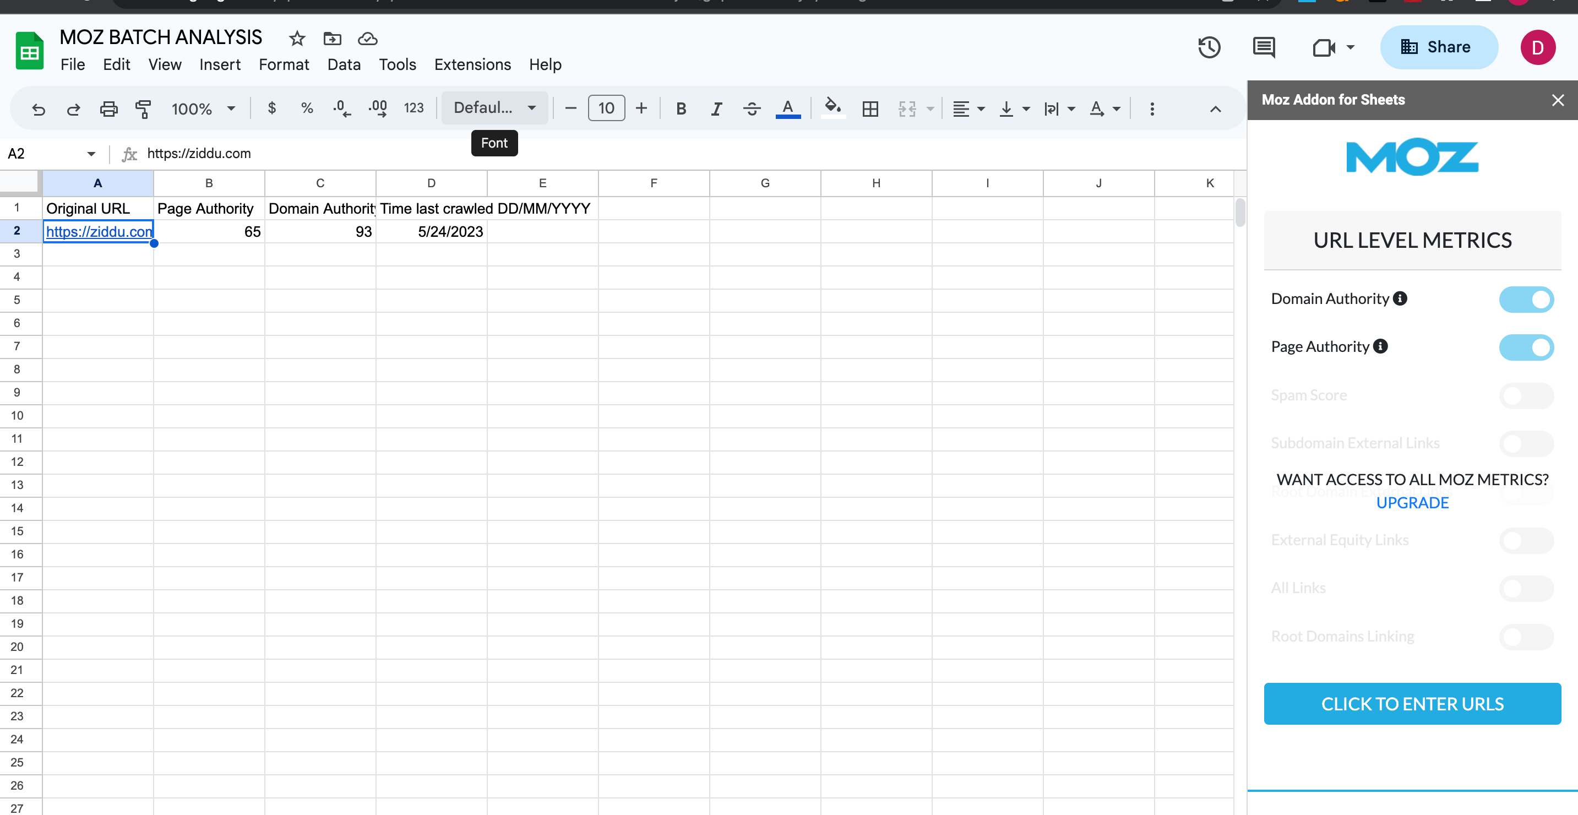
Task: Expand the Default font dropdown
Action: click(x=494, y=108)
